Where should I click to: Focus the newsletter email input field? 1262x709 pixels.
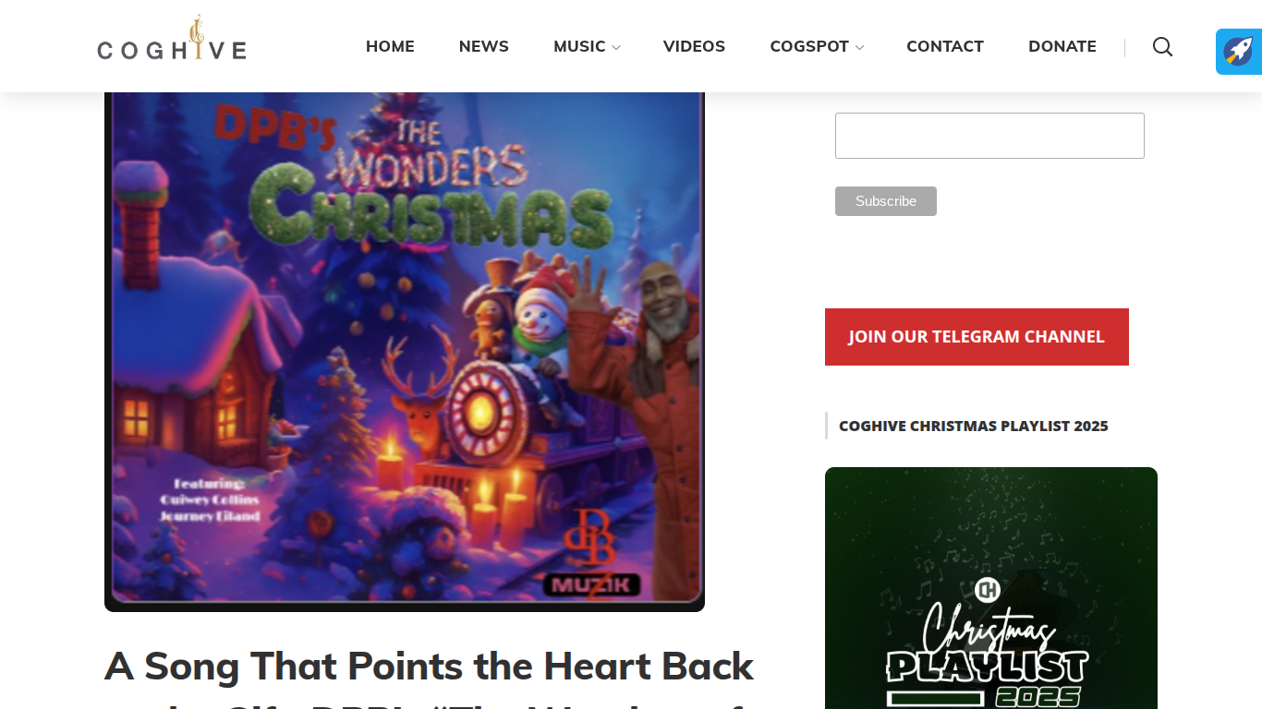tap(989, 136)
